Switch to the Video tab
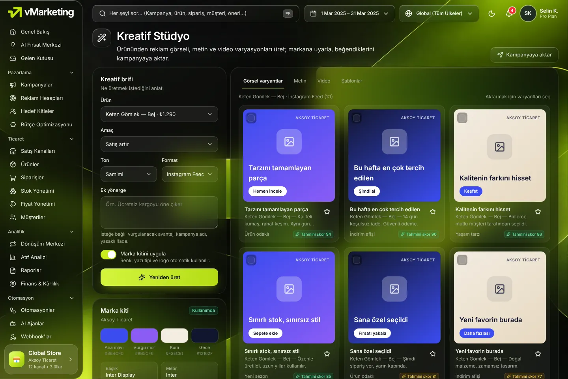 click(324, 81)
